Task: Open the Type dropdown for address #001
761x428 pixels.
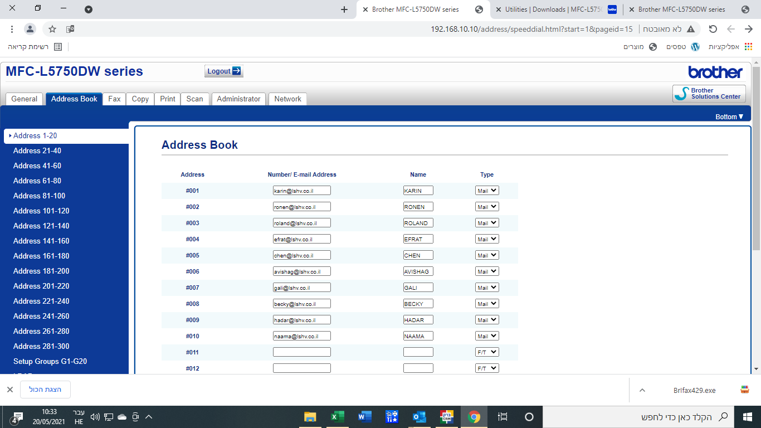Action: pos(487,191)
